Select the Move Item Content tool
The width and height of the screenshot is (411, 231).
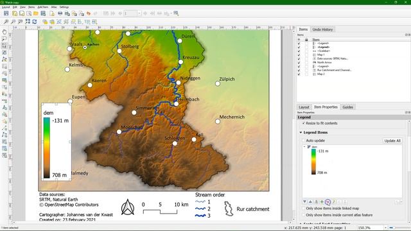[x=4, y=53]
